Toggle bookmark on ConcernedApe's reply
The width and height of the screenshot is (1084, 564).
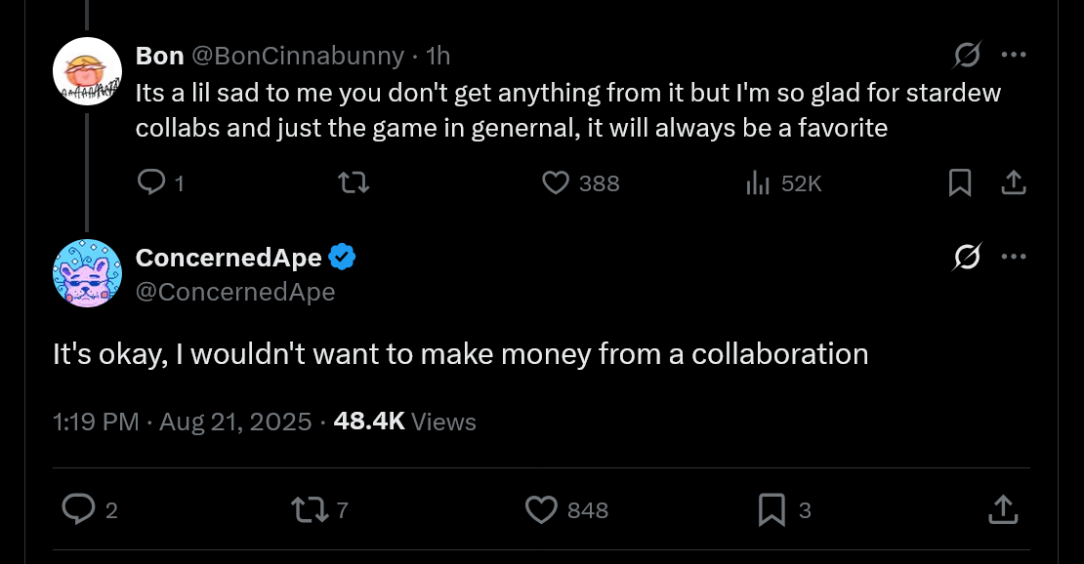click(x=771, y=510)
